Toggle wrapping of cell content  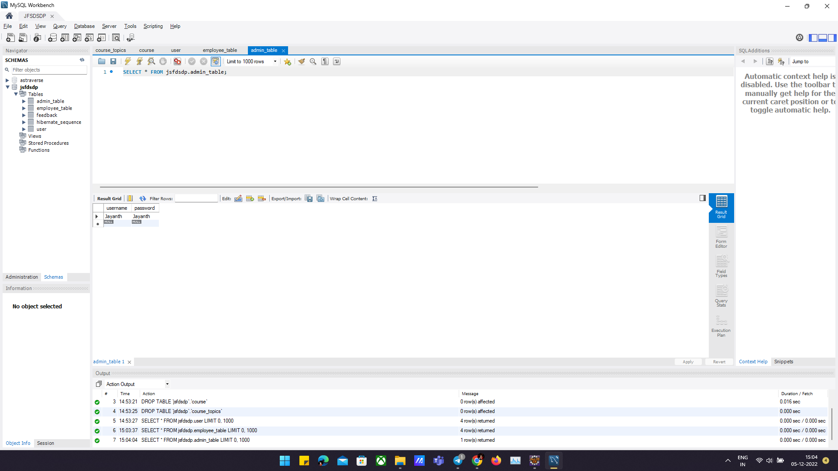(374, 198)
